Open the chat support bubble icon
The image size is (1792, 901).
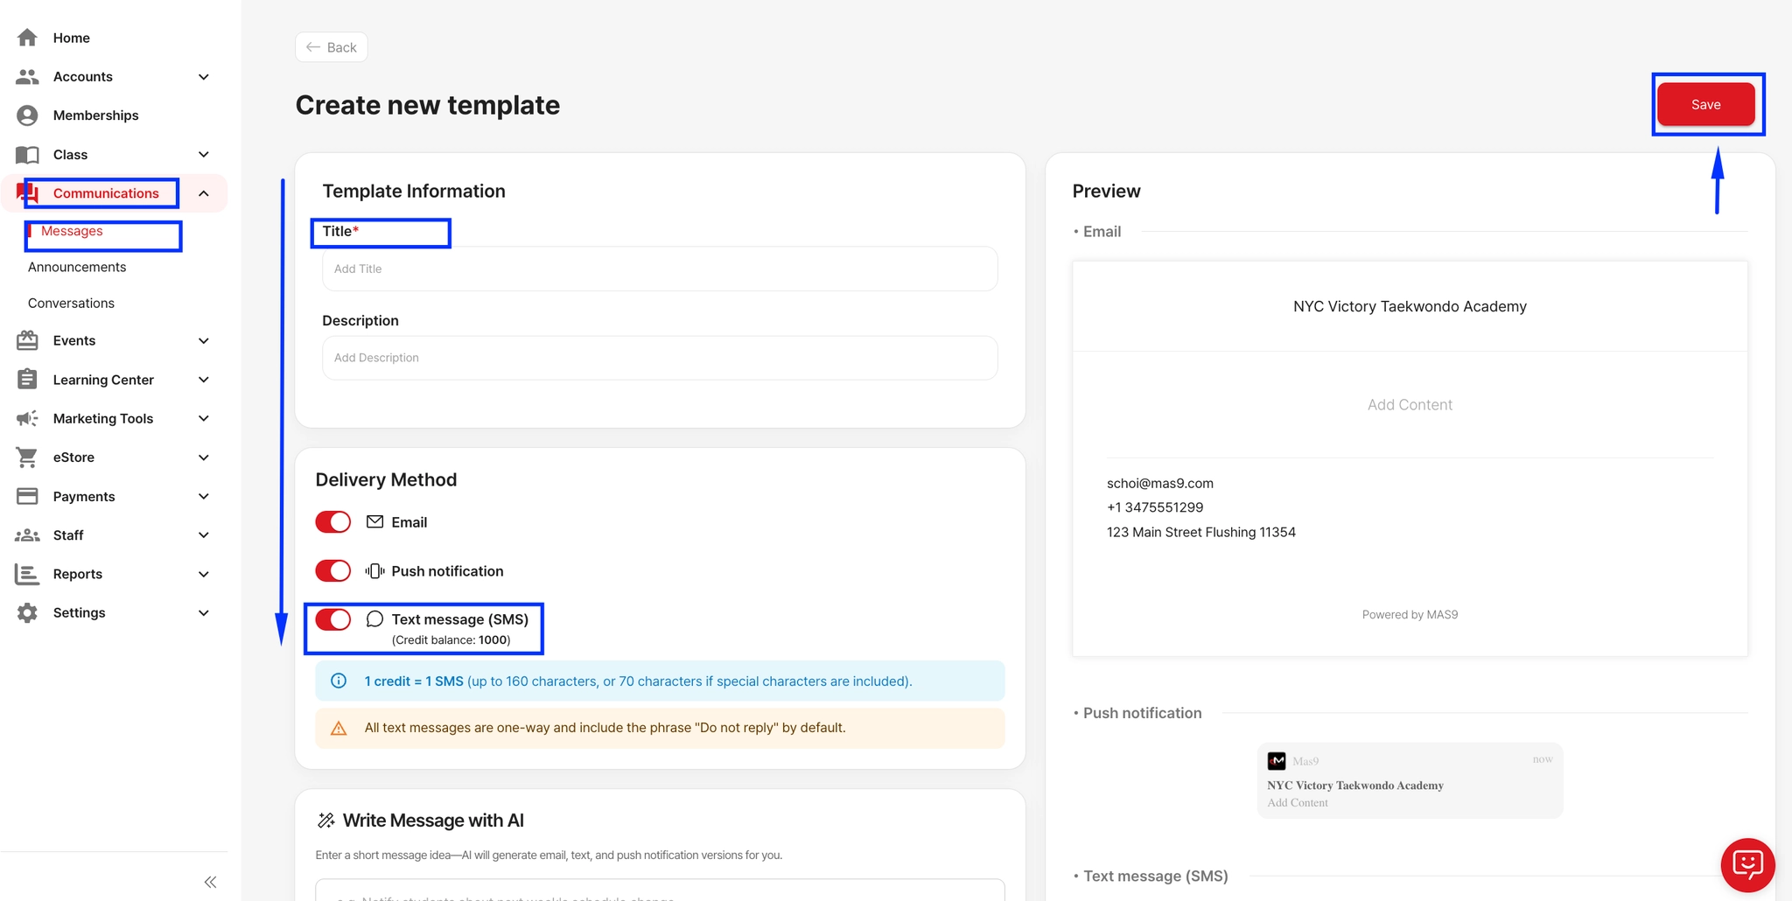1747,865
